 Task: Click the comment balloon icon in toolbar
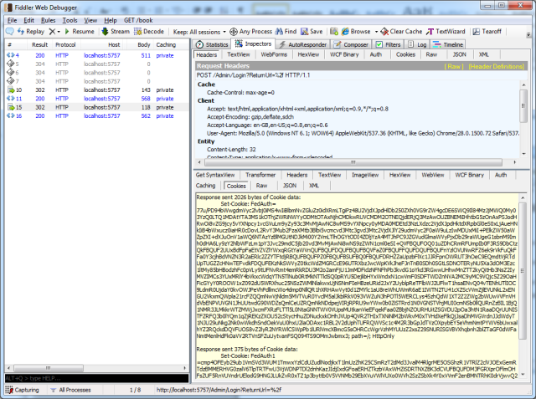click(9, 32)
